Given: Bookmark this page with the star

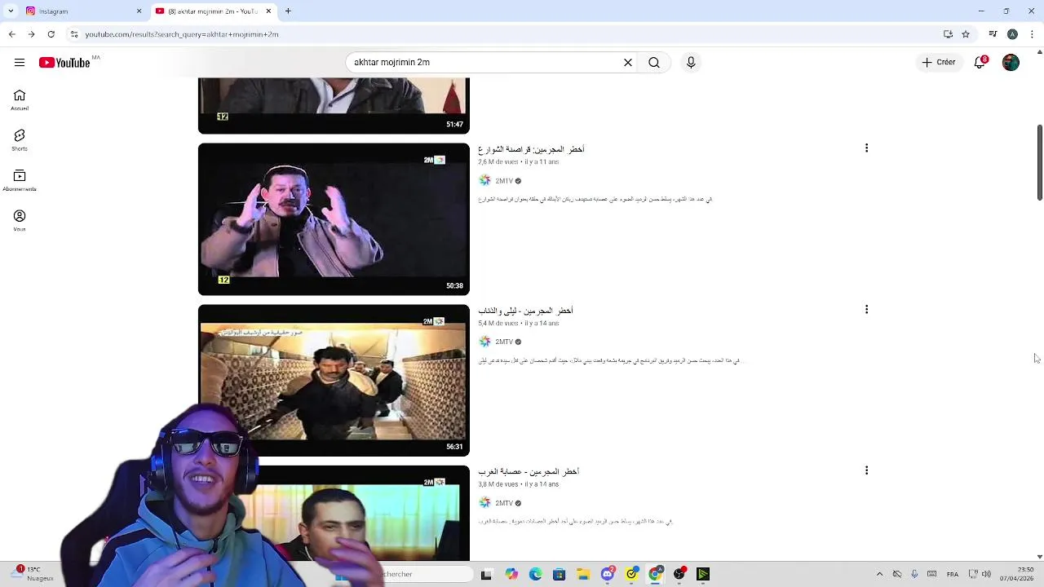Looking at the screenshot, I should point(966,34).
